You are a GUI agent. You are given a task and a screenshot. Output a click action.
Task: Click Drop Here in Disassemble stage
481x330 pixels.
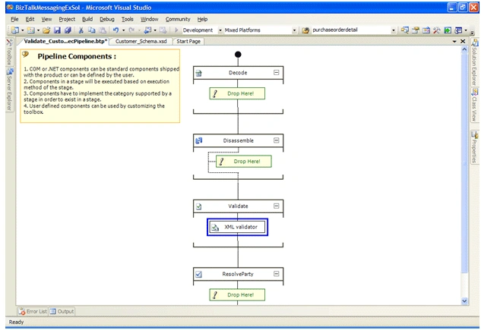(244, 162)
